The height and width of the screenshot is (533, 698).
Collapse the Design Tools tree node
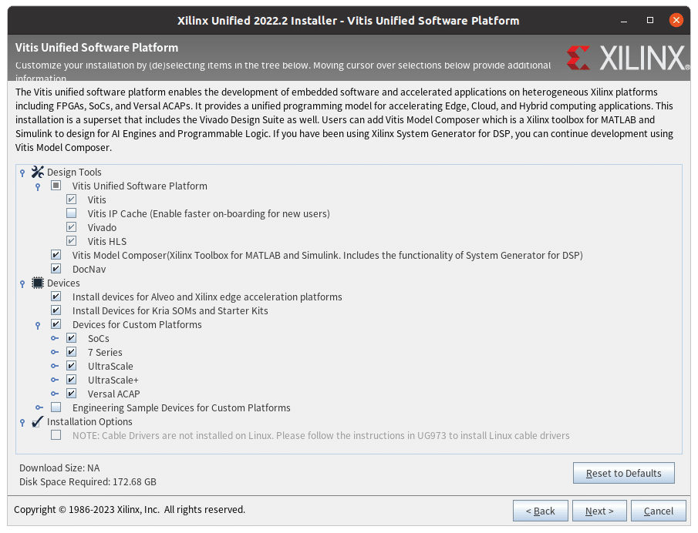click(21, 172)
